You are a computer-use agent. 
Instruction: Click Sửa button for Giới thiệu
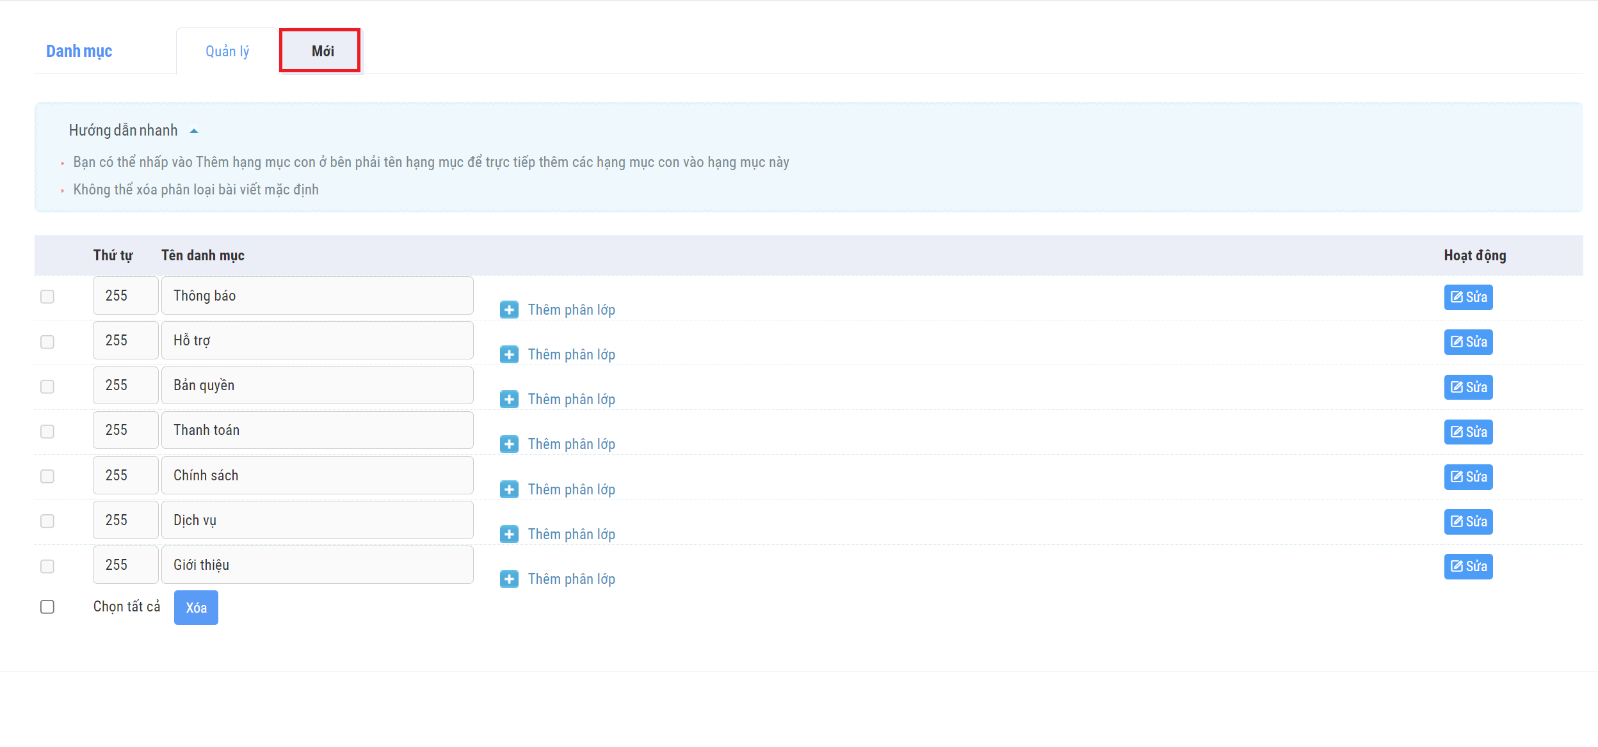[x=1467, y=567]
